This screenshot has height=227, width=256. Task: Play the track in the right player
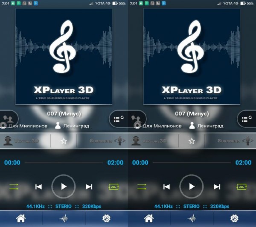[192, 187]
